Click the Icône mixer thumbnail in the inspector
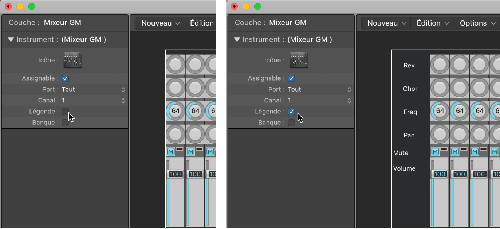The image size is (500, 229). (299, 60)
